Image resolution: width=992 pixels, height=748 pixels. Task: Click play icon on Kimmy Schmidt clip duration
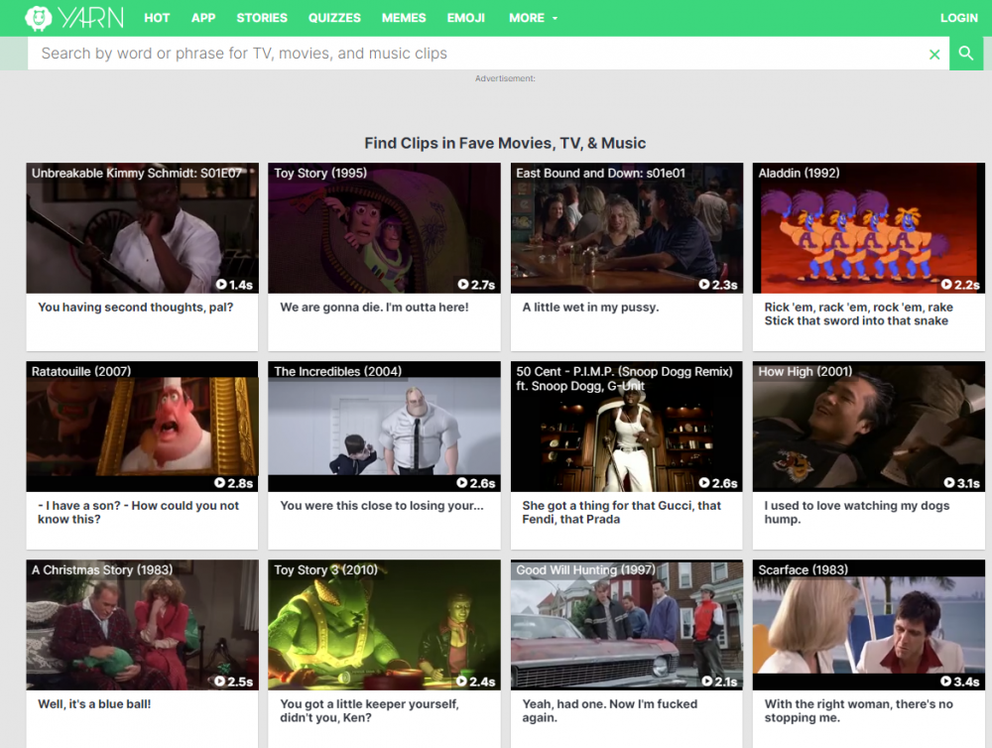221,284
